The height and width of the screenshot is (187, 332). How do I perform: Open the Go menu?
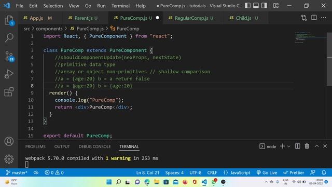(88, 6)
